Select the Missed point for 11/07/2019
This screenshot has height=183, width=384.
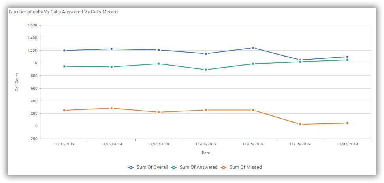pos(347,123)
